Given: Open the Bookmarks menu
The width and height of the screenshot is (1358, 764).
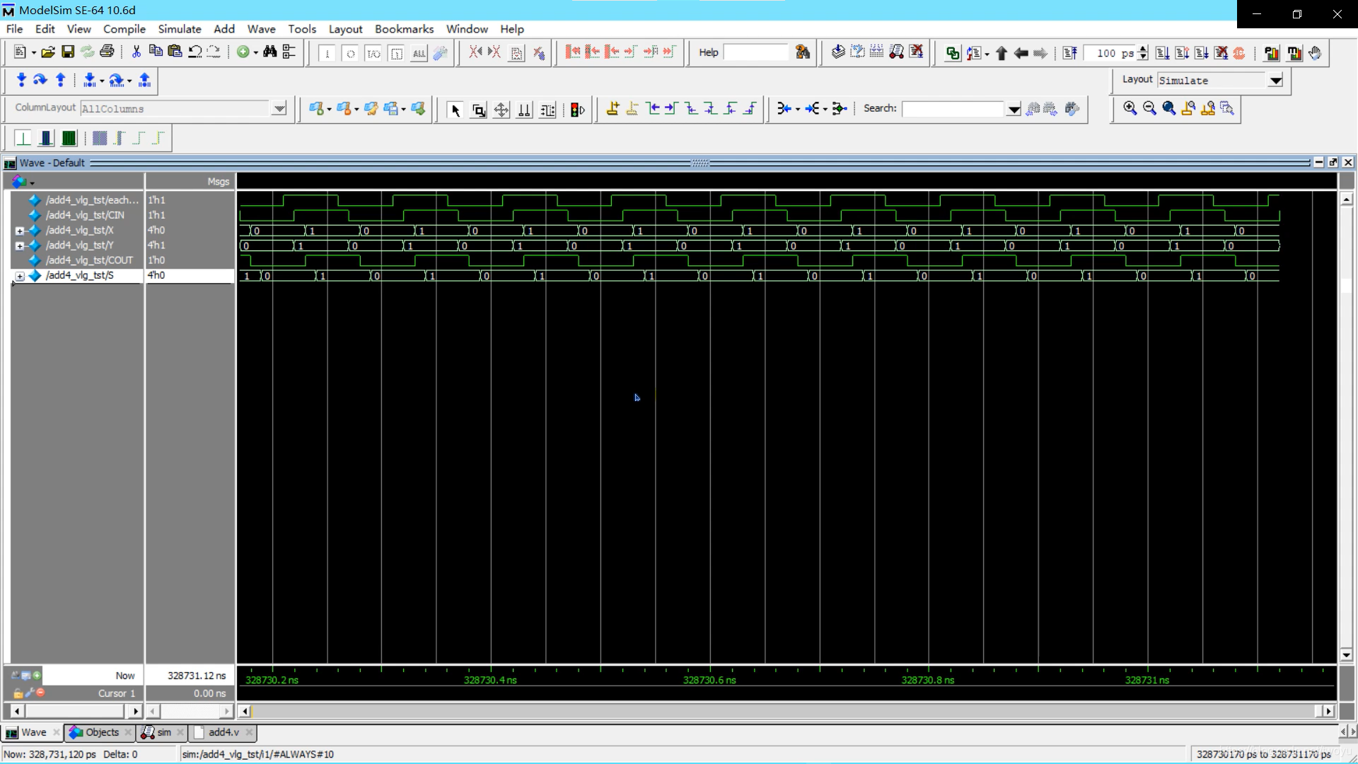Looking at the screenshot, I should point(404,29).
